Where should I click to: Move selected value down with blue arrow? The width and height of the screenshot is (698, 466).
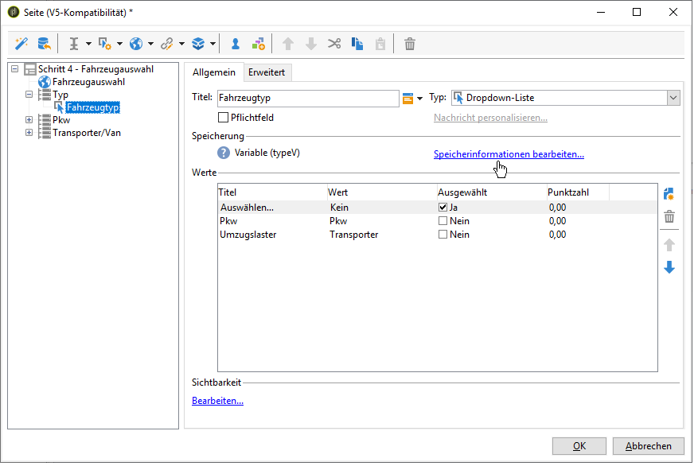[x=669, y=268]
